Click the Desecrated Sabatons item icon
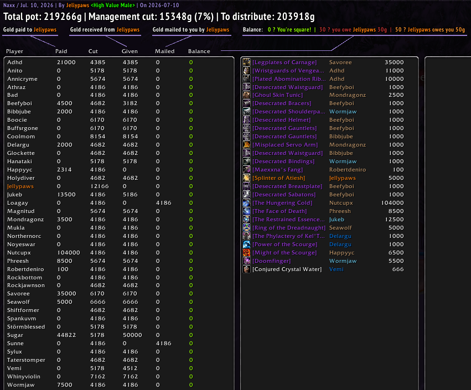Image resolution: width=471 pixels, height=390 pixels. 247,195
